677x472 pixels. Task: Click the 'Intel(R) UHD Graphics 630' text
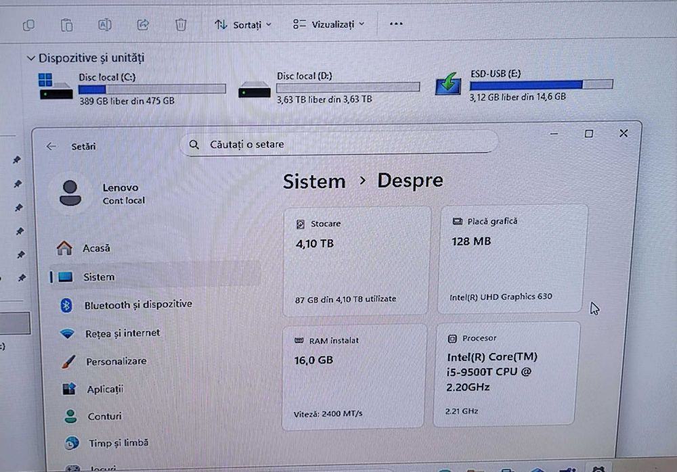[500, 297]
